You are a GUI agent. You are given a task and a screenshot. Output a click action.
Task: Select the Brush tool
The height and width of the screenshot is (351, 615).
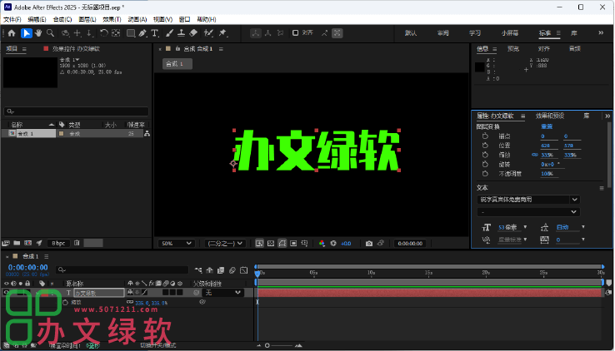click(x=169, y=33)
